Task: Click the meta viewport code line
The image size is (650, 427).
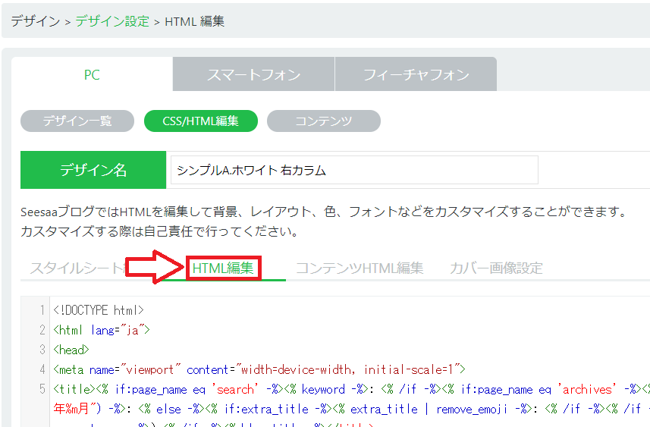Action: (259, 369)
